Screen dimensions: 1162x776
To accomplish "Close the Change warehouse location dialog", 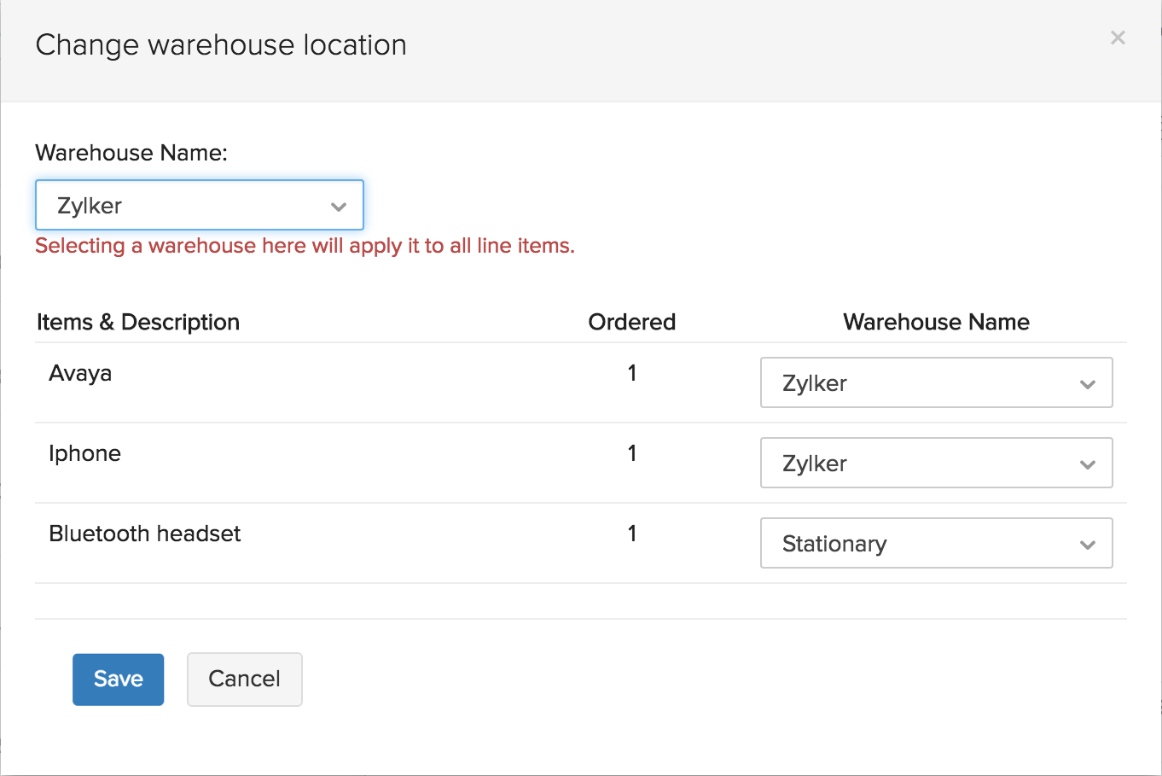I will pyautogui.click(x=1118, y=38).
